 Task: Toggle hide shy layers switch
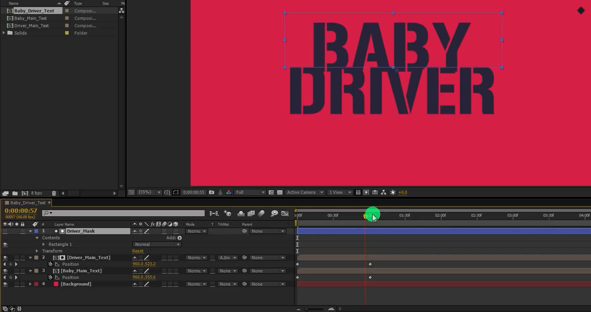pos(241,213)
